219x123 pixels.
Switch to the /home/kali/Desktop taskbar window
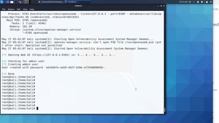pyautogui.click(x=51, y=2)
